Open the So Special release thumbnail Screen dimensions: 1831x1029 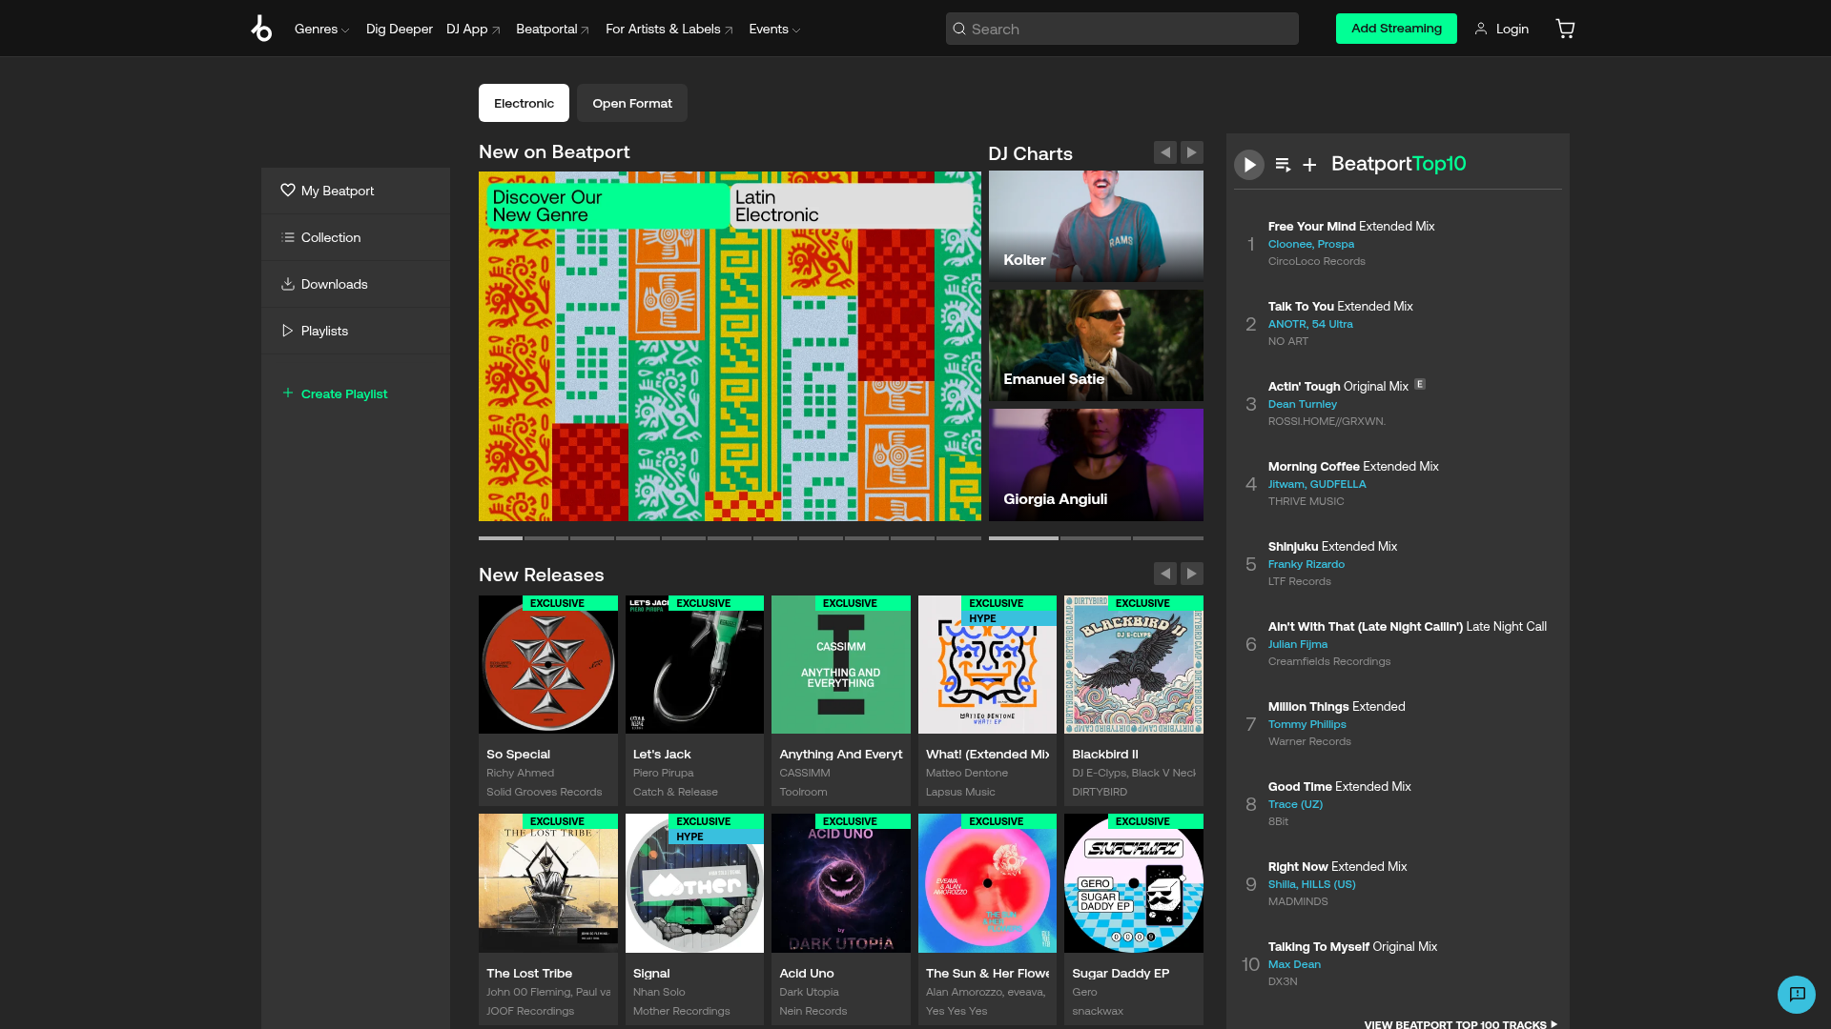point(547,664)
